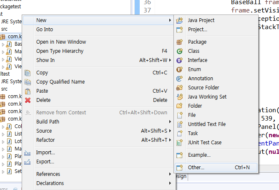Click the green Class icon
279x190 pixels.
pos(179,51)
